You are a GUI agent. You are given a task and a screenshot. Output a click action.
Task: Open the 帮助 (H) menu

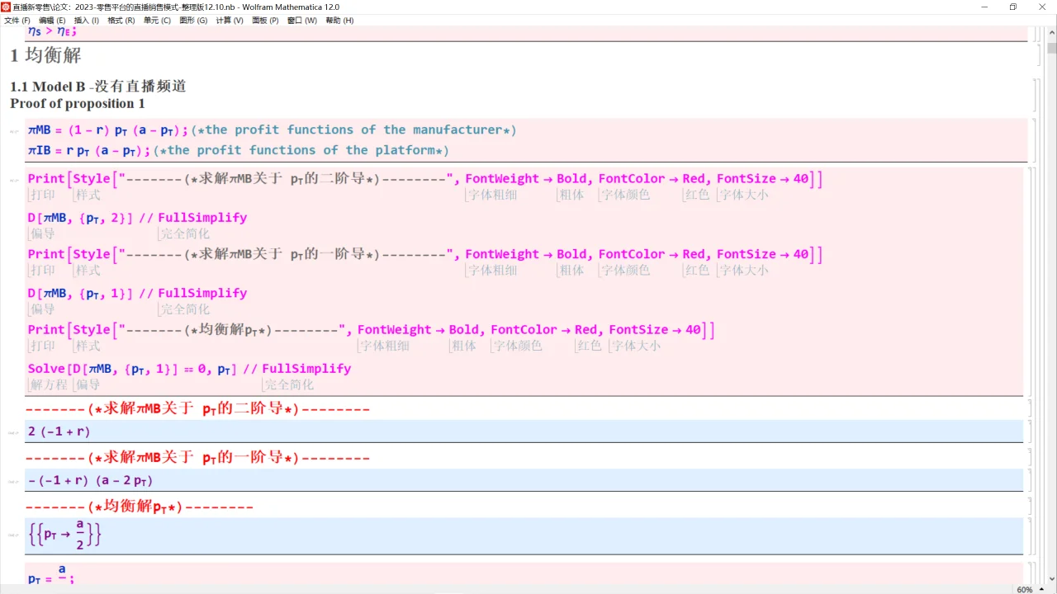339,21
